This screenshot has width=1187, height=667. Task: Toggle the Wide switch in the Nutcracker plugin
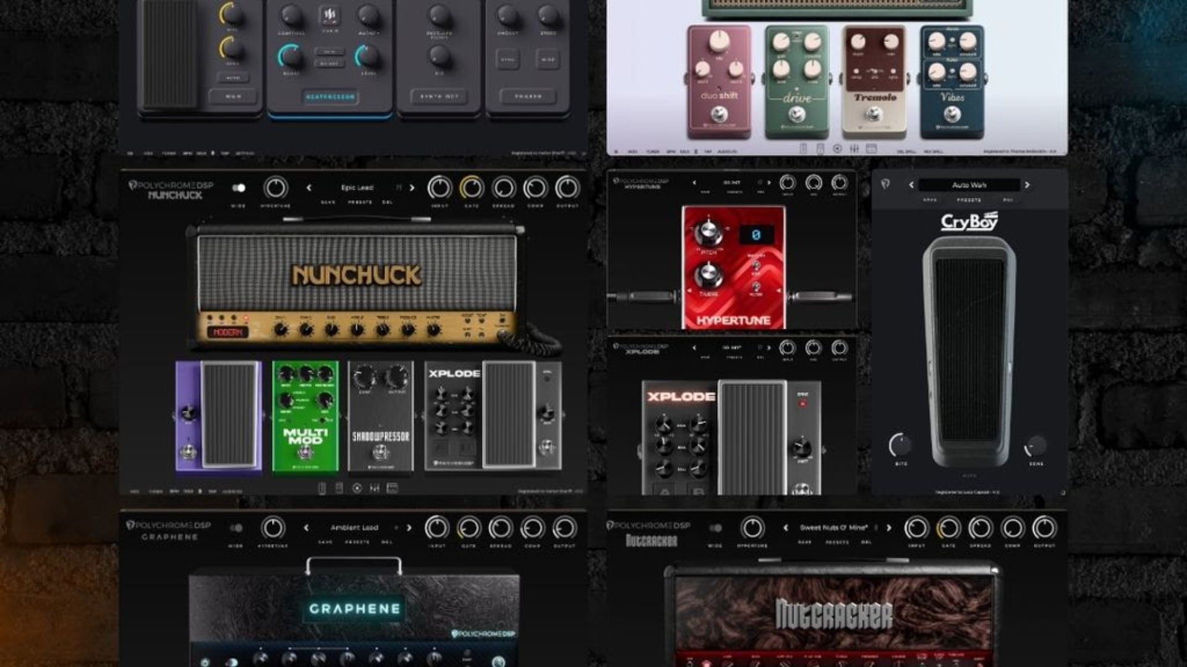715,528
